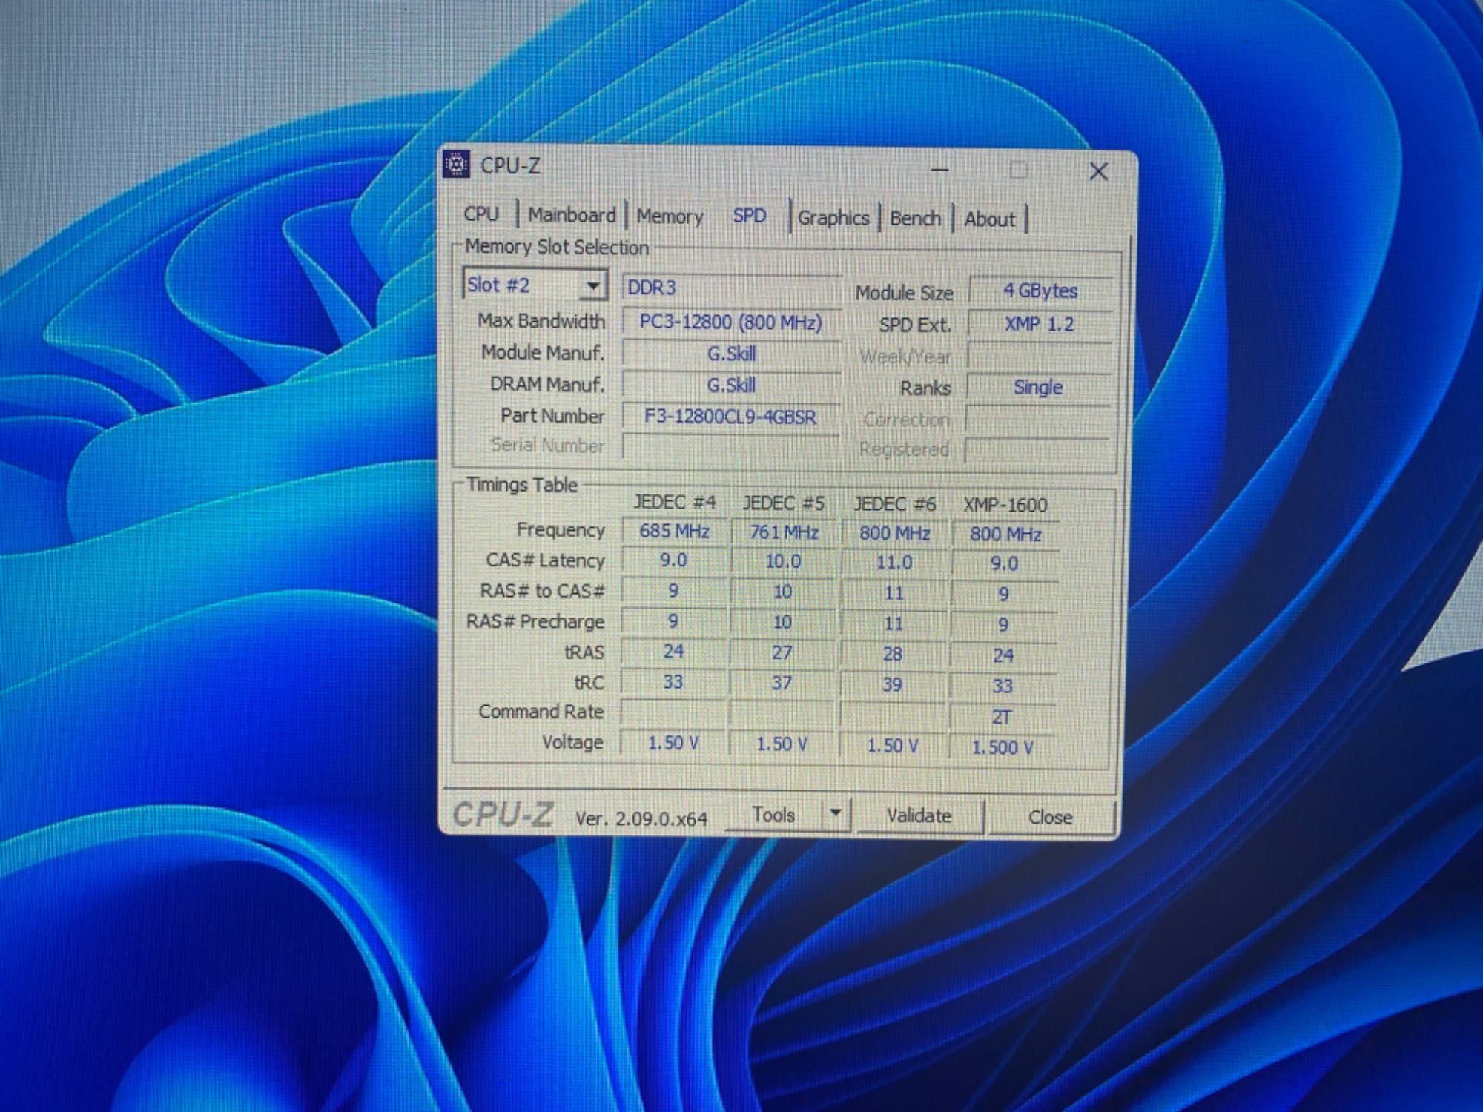This screenshot has width=1483, height=1112.
Task: Click the empty Serial Number field
Action: pos(730,446)
